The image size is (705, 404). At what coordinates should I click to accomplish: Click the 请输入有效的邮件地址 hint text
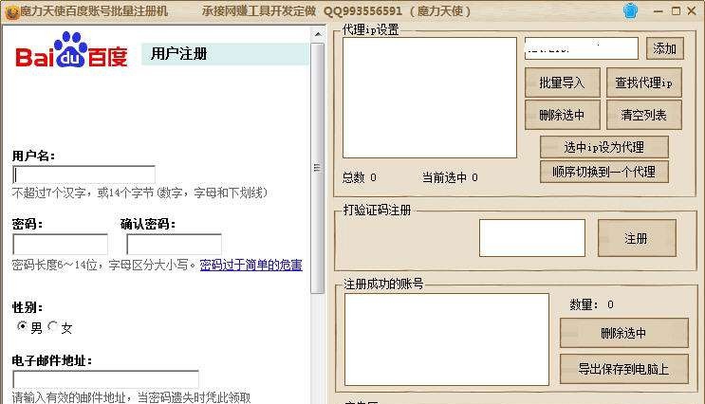coord(131,397)
